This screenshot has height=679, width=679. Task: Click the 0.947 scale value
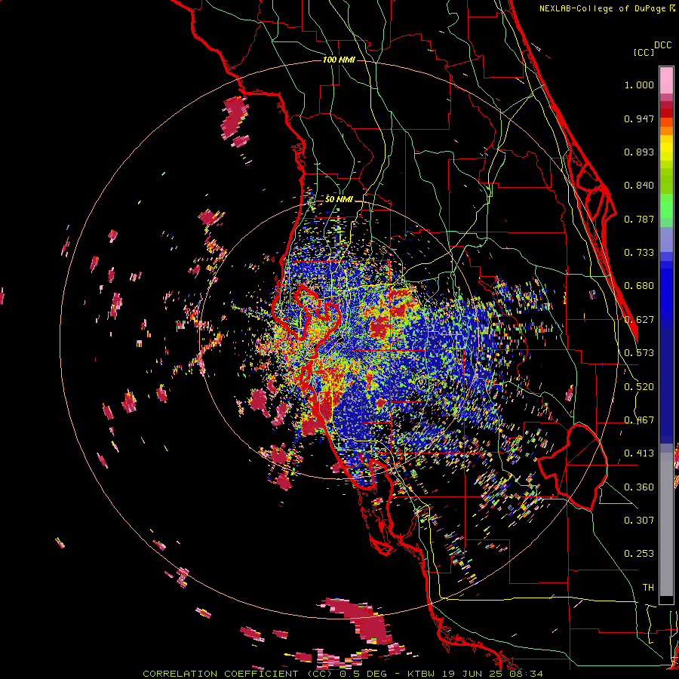tap(639, 118)
